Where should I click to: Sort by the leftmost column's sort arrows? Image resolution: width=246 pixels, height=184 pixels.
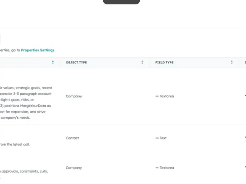(53, 62)
